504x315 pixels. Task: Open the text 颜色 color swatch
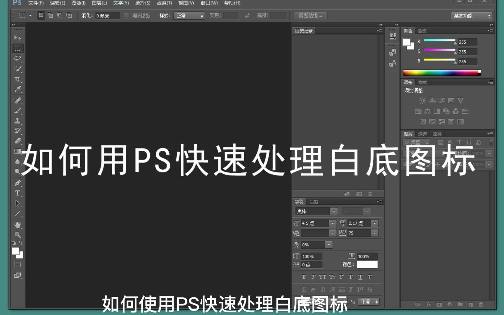pos(367,265)
